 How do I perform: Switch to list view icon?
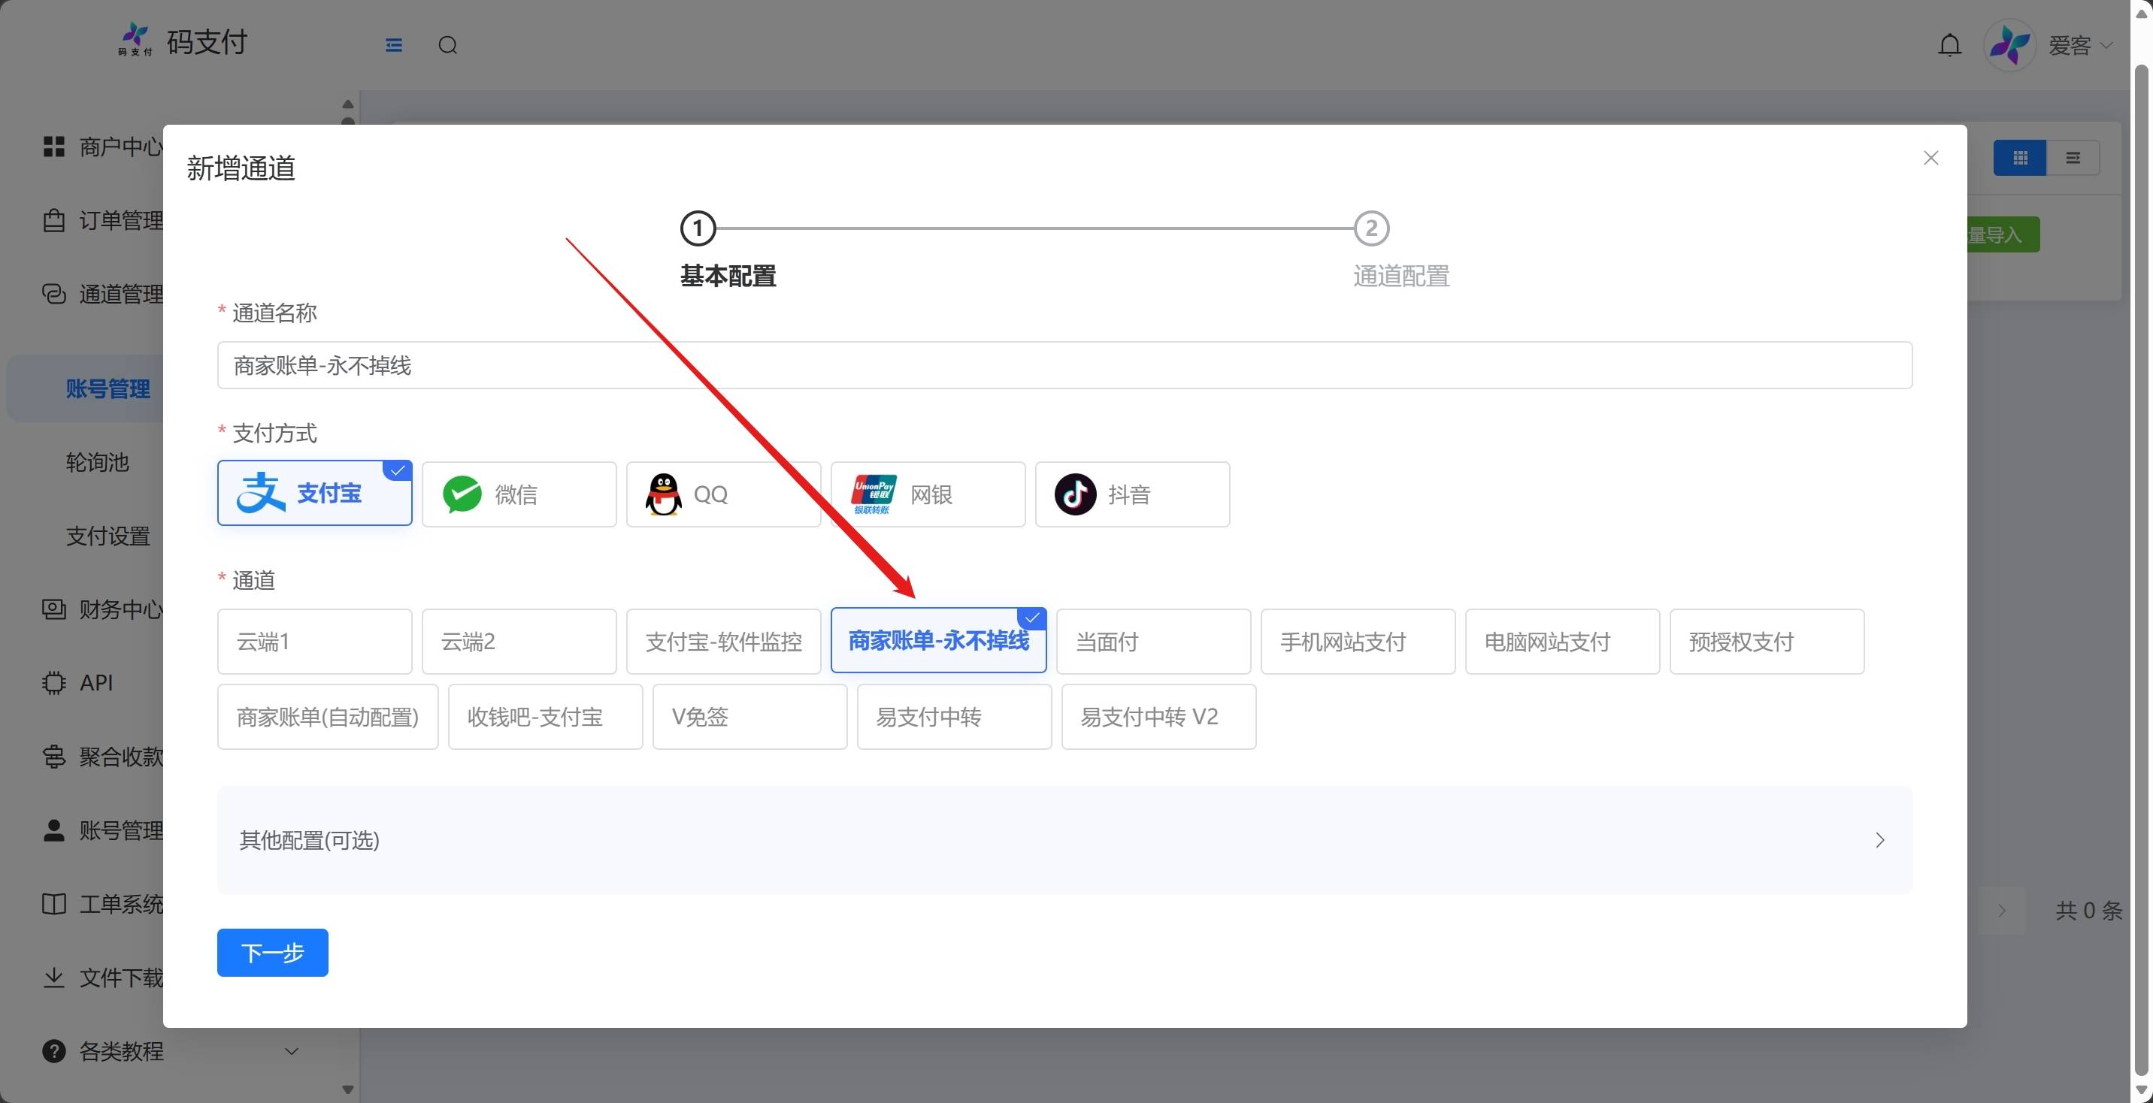pos(2073,158)
